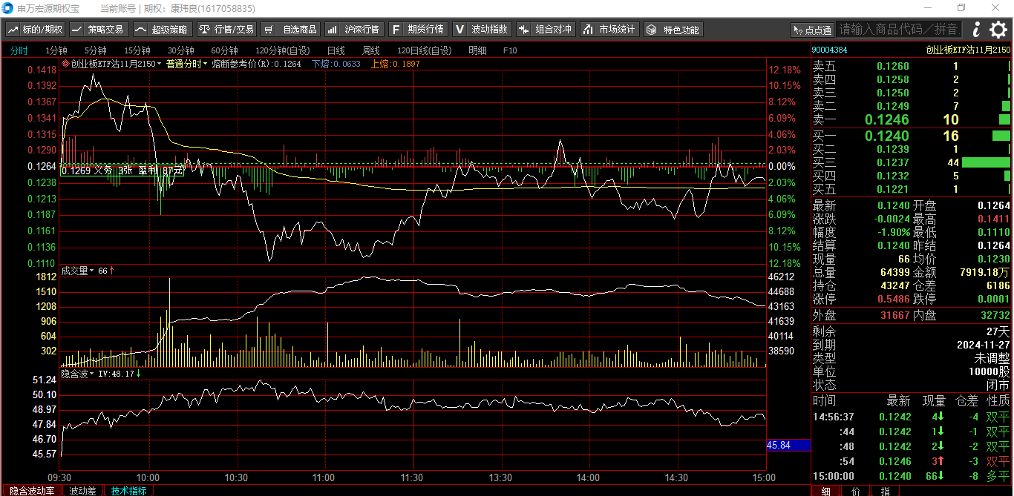Open settings with the gear icon
The height and width of the screenshot is (496, 1014).
point(998,30)
